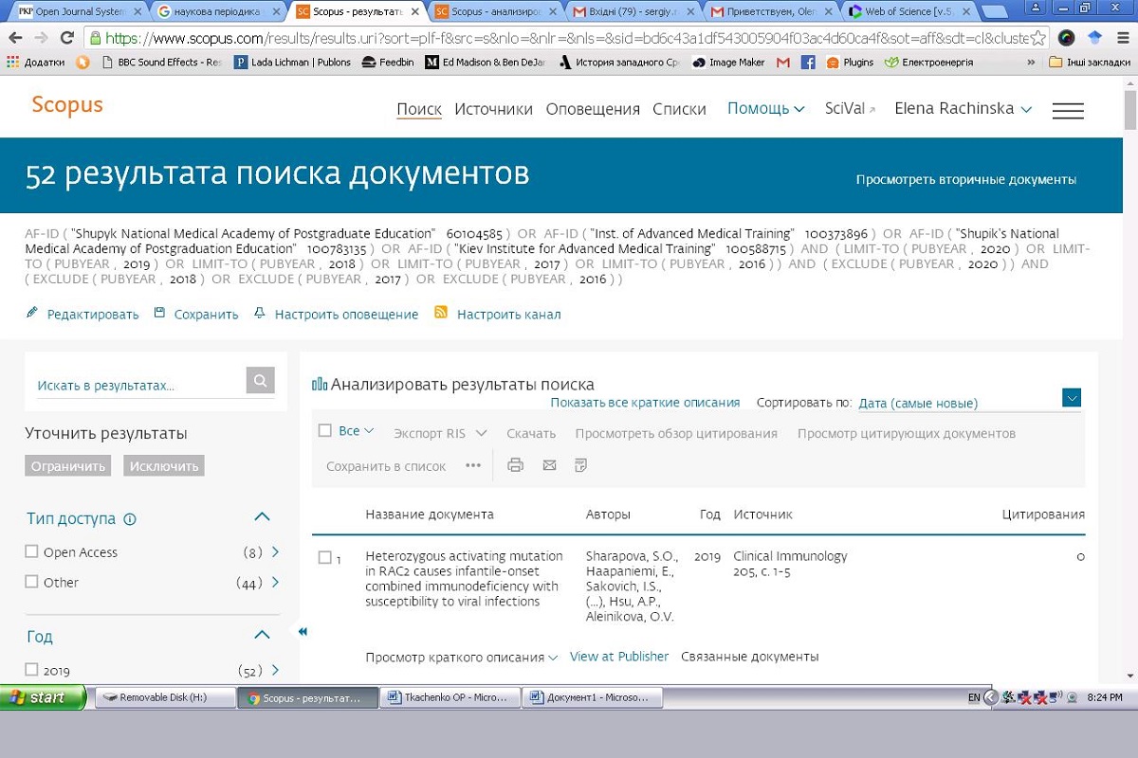
Task: Go to Источники in the navigation
Action: [493, 109]
